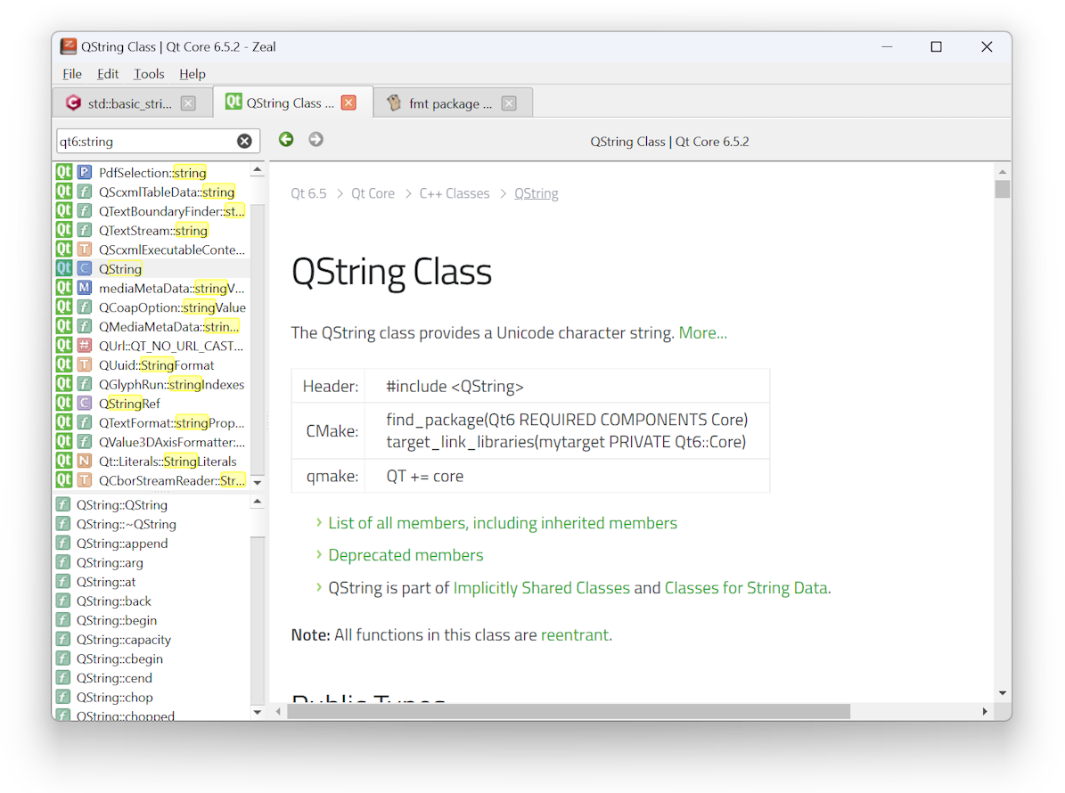
Task: Open the Implicitly Shared Classes link
Action: click(x=542, y=587)
